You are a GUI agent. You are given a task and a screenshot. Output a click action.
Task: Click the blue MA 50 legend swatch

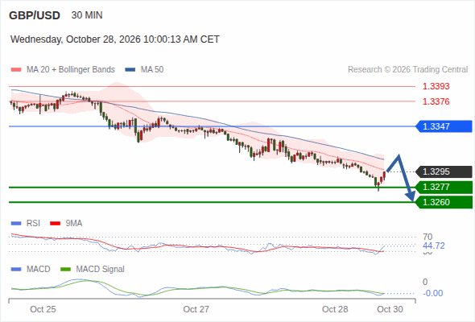coord(130,70)
